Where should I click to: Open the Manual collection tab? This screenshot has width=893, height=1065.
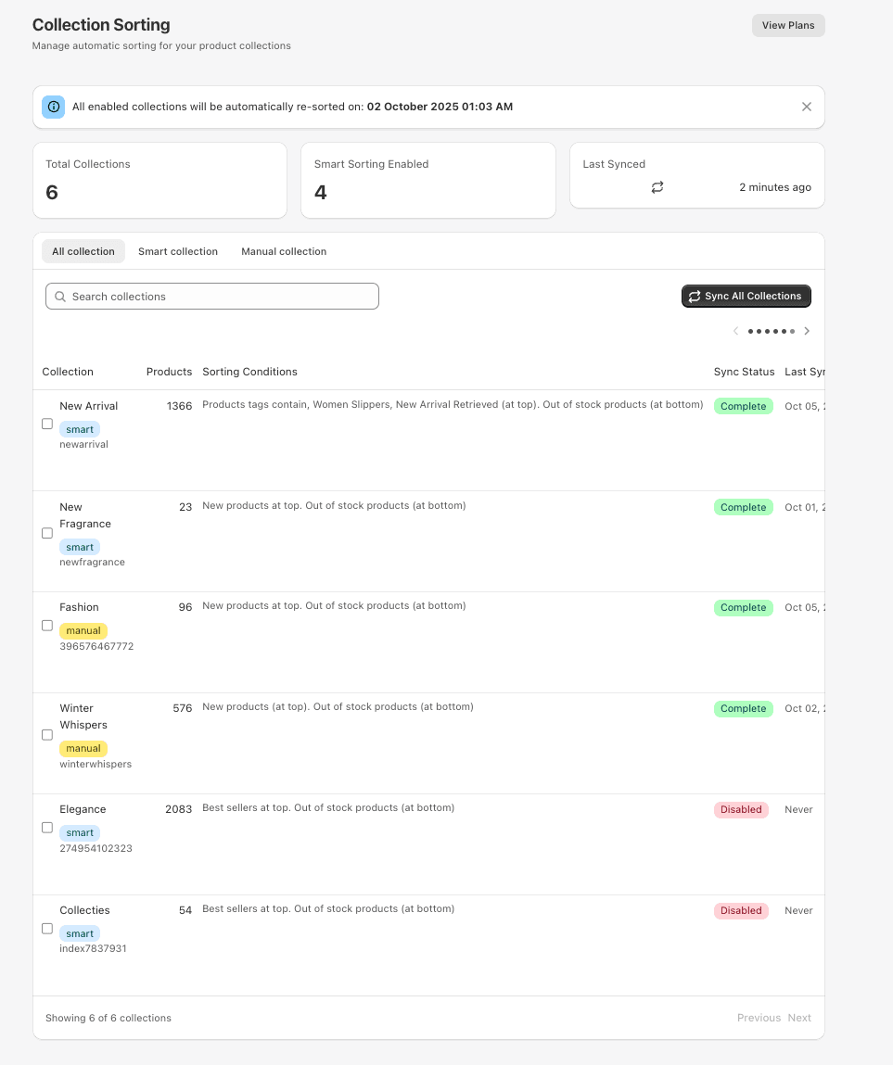click(x=284, y=251)
